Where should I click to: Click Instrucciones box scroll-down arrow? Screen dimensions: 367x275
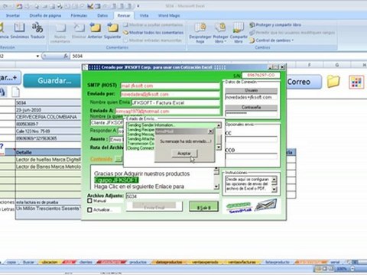274,189
